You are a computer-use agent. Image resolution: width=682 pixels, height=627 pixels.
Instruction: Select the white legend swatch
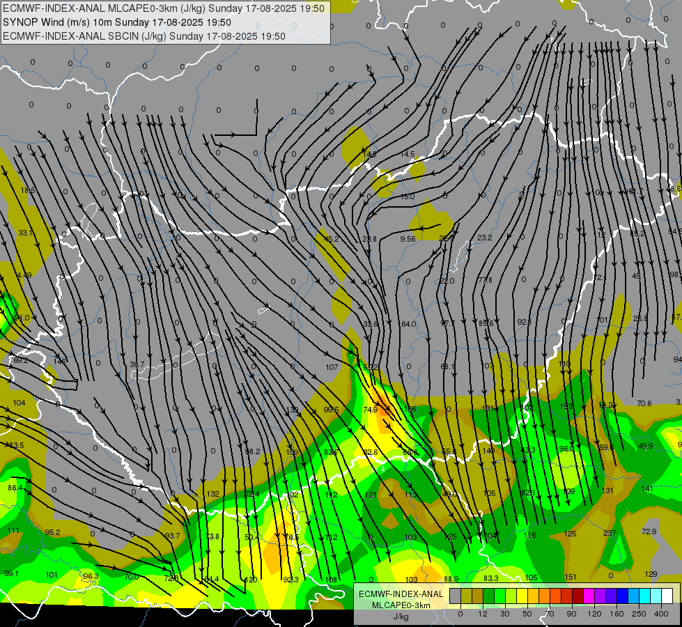pyautogui.click(x=667, y=596)
